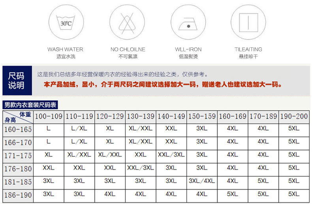312x204 pixels.
Task: Click the WLL-IRON label
Action: 188,49
